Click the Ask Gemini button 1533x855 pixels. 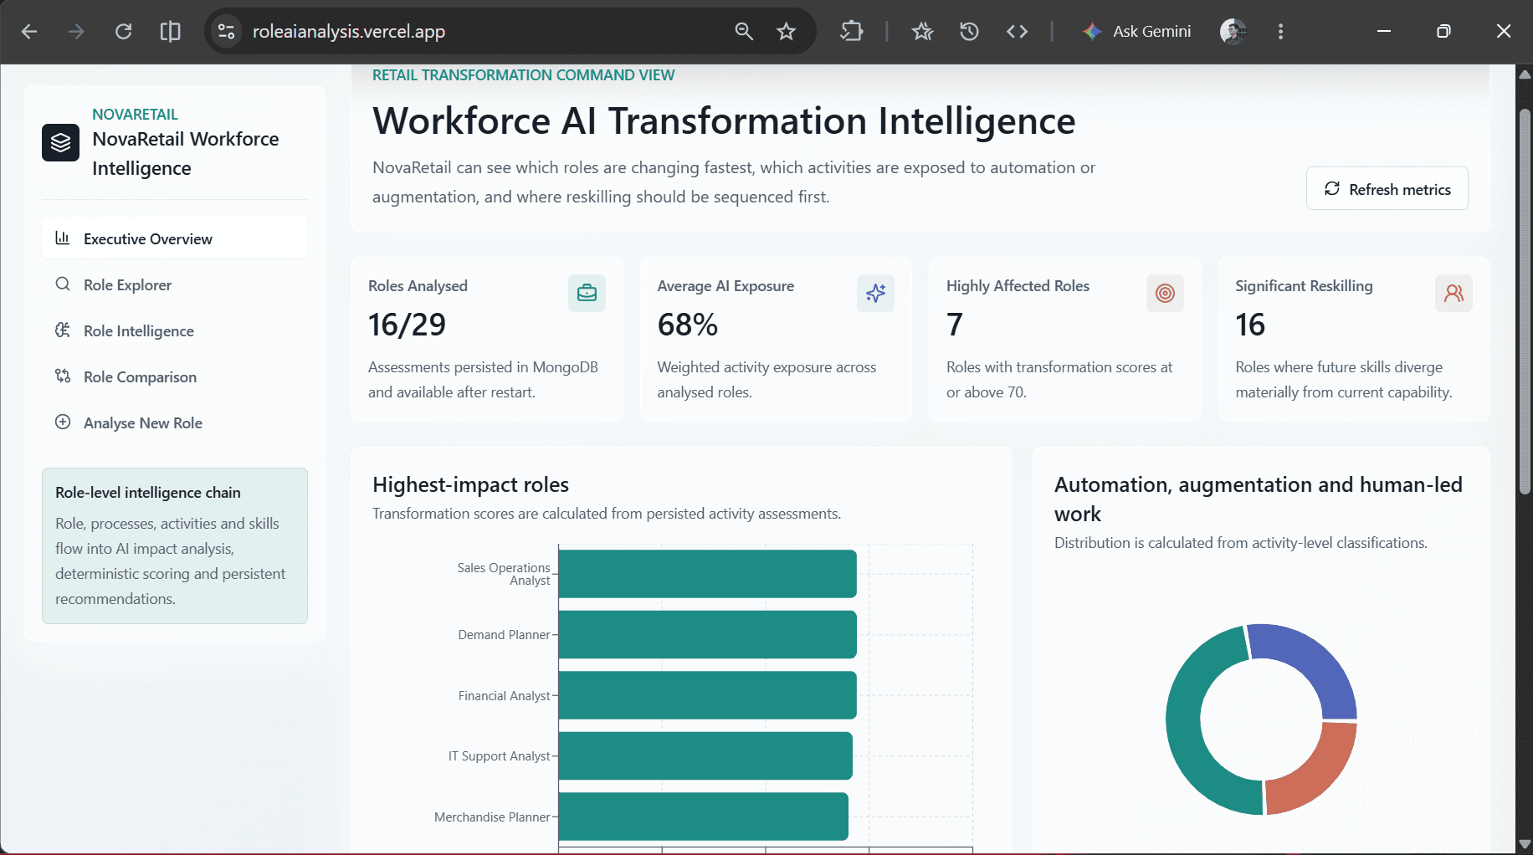point(1136,32)
